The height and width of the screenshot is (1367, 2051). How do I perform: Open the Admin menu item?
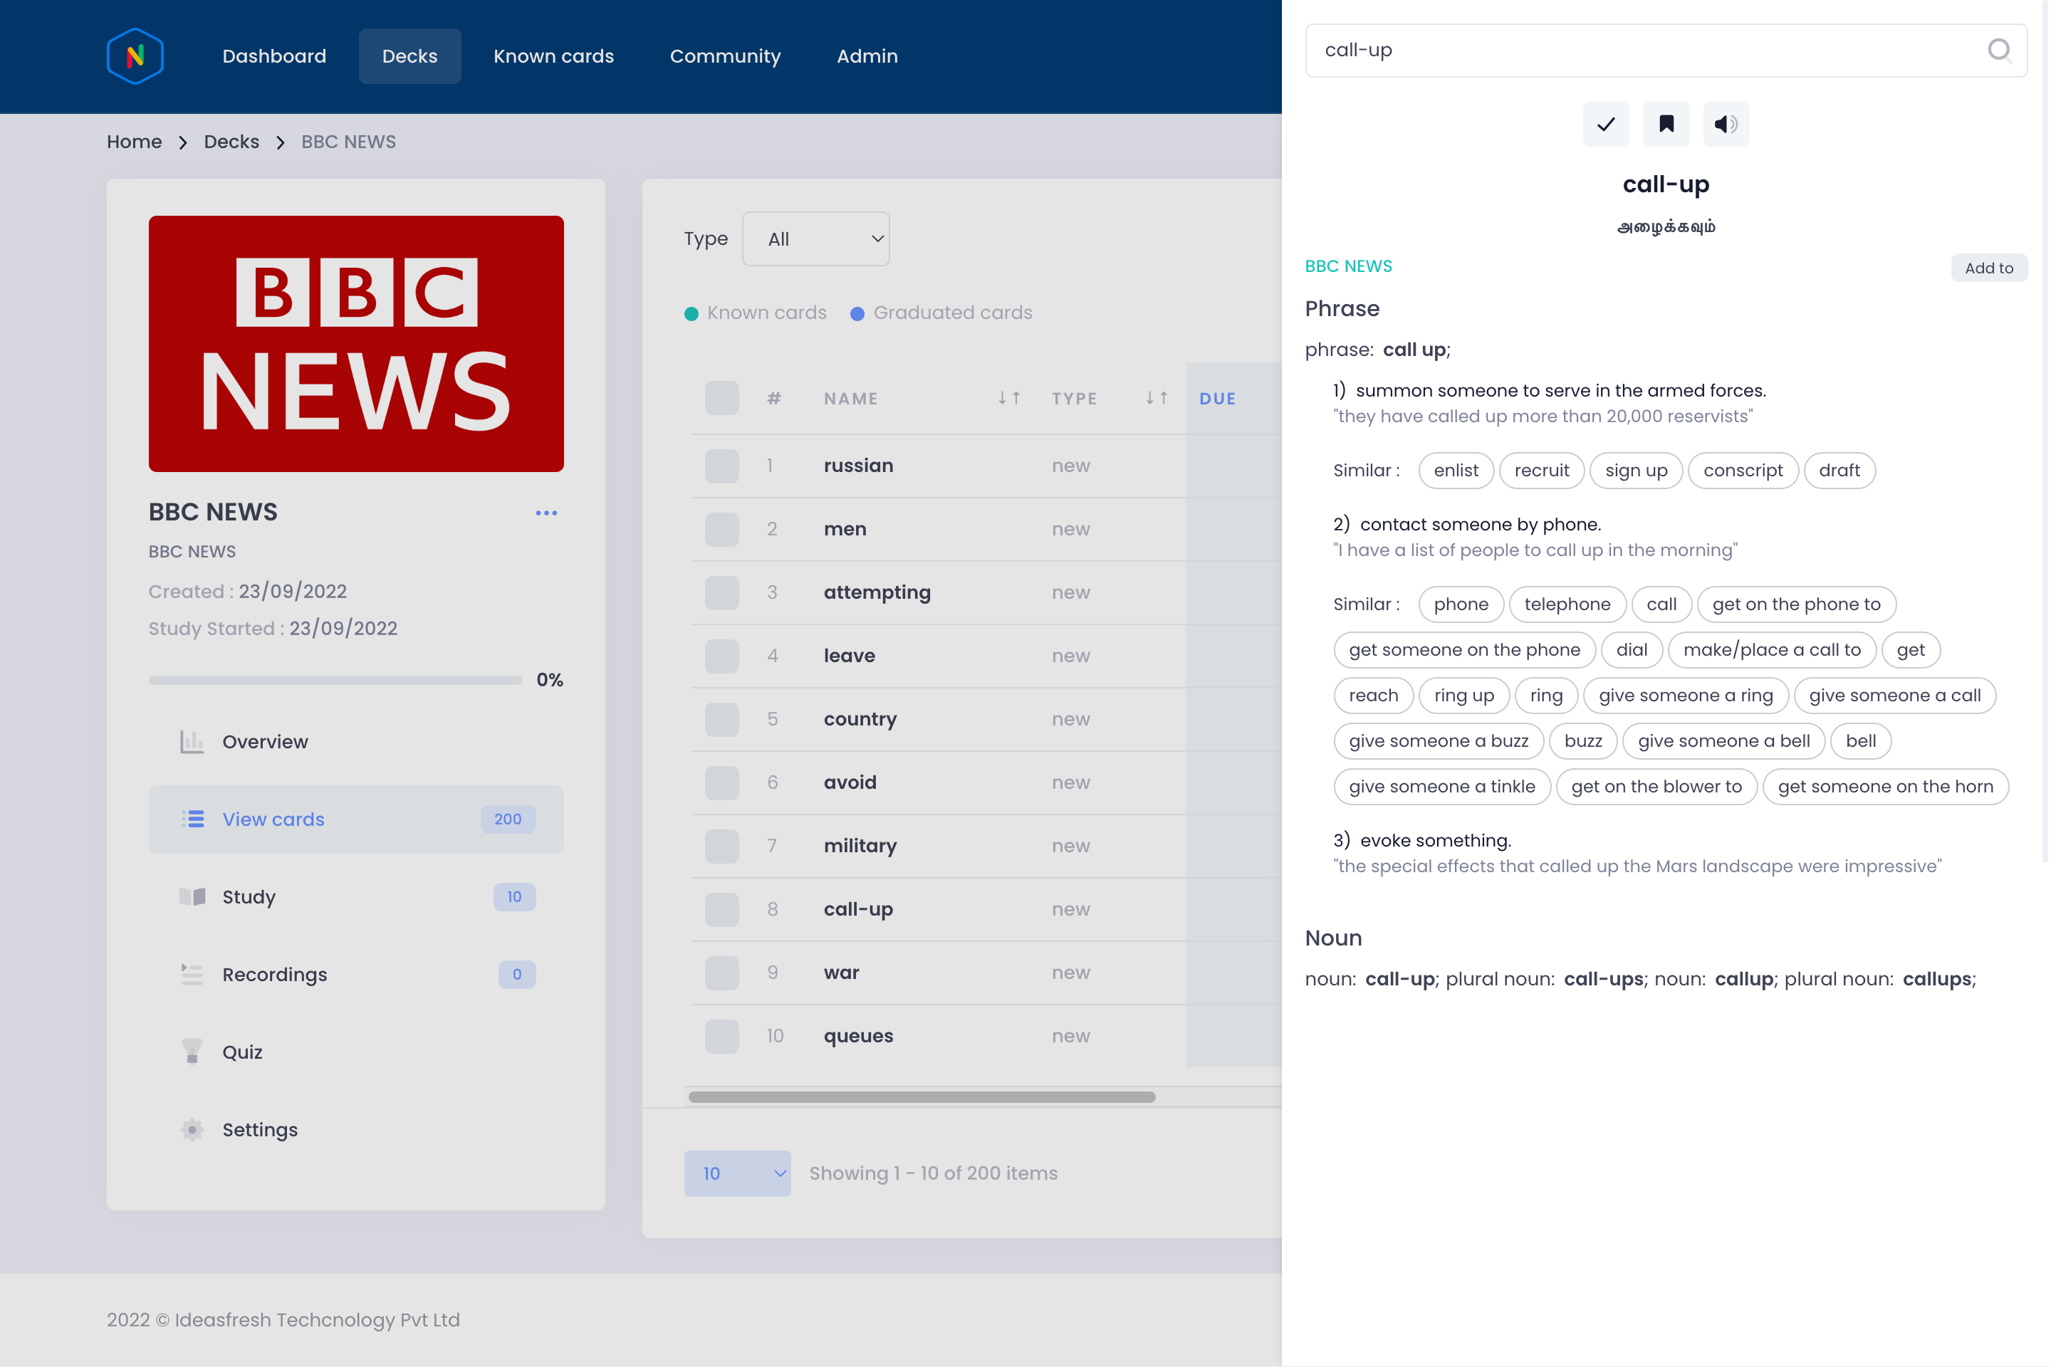point(867,56)
